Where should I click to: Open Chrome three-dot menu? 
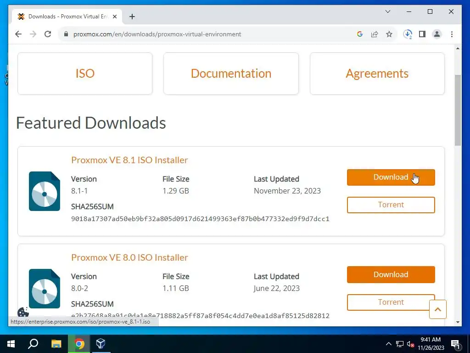click(452, 34)
